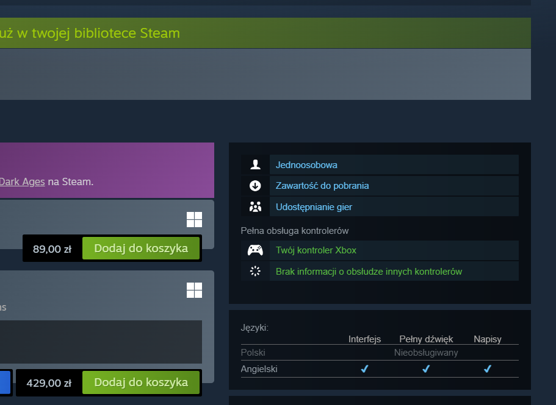Click Angielski Interfejs checkmark
The height and width of the screenshot is (405, 556).
tap(364, 369)
